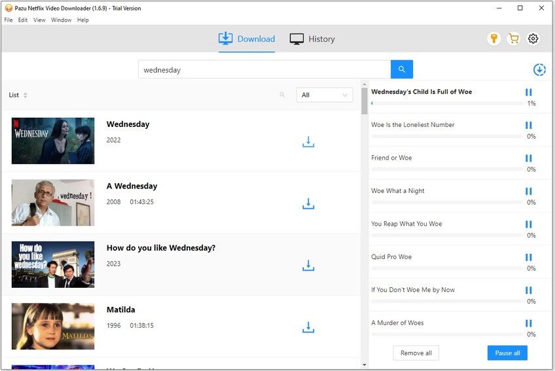The width and height of the screenshot is (555, 371).
Task: Open the settings gear icon
Action: [533, 39]
